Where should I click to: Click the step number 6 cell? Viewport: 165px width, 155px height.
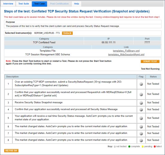(x=8, y=127)
